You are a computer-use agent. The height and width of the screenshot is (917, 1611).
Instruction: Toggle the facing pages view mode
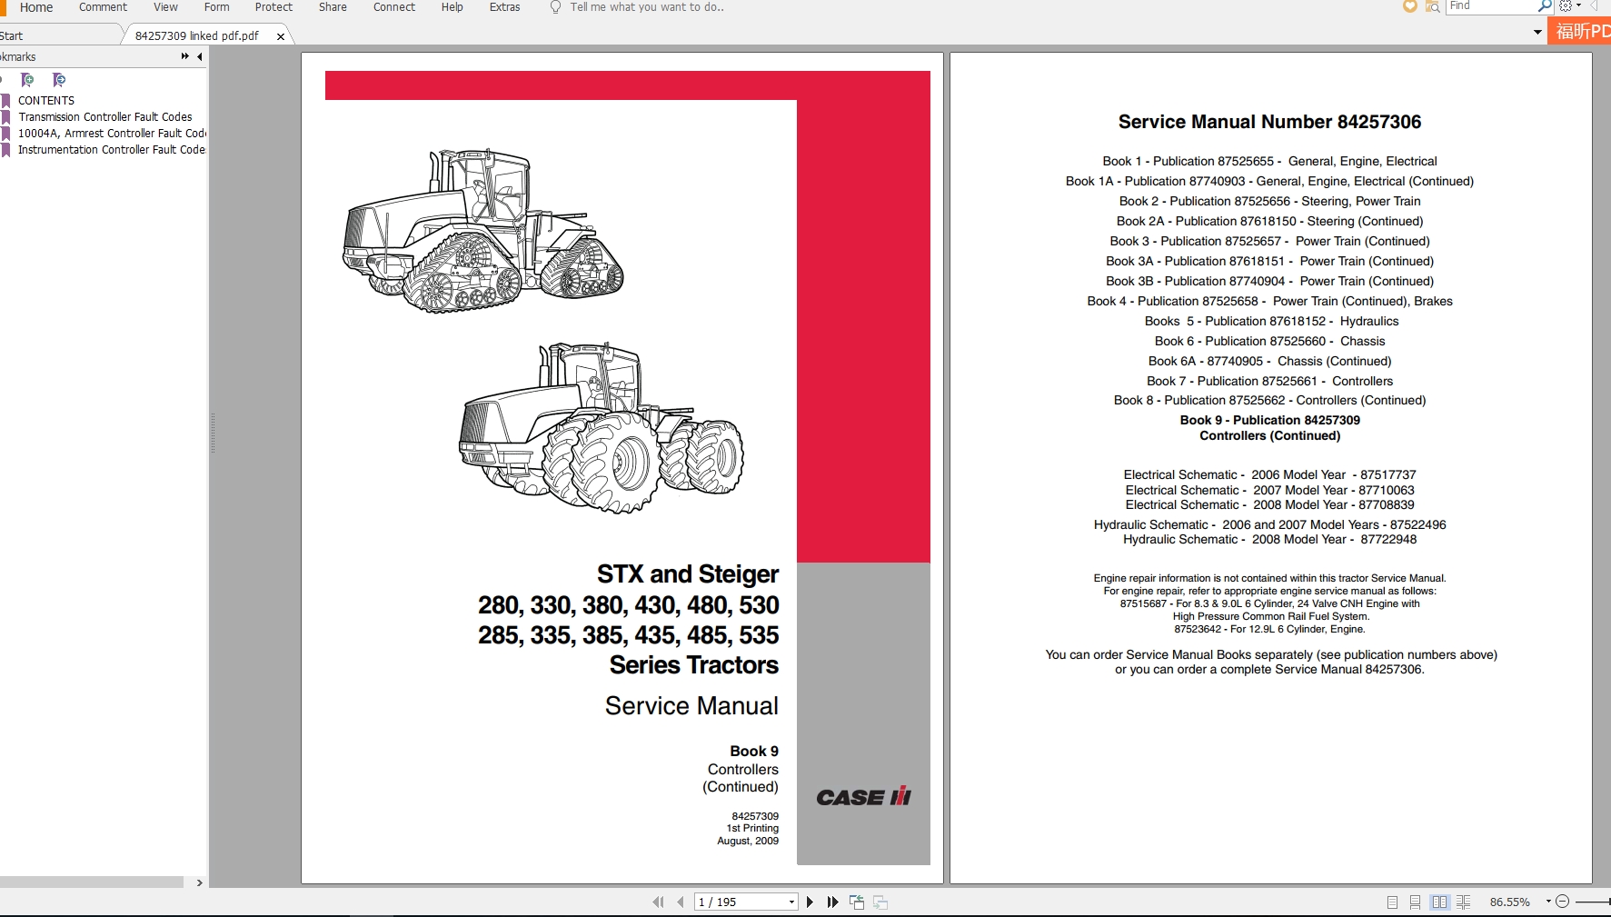click(1439, 902)
